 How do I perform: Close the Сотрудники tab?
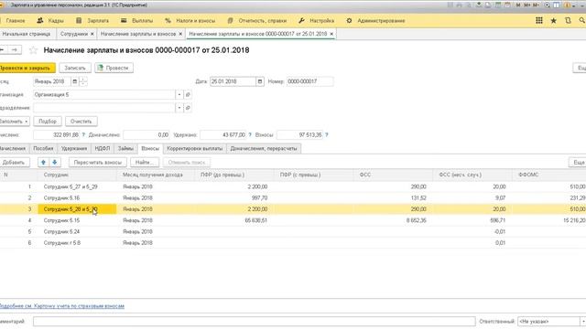[x=92, y=34]
